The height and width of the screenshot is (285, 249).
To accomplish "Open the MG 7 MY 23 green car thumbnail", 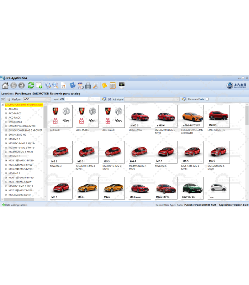I will pos(192,188).
